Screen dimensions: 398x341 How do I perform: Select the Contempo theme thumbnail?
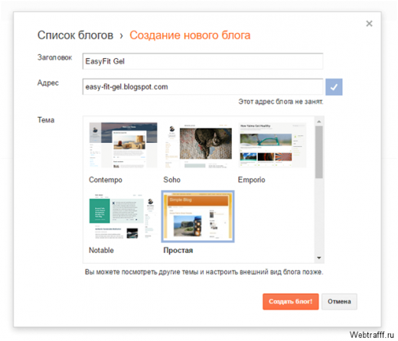pos(123,145)
